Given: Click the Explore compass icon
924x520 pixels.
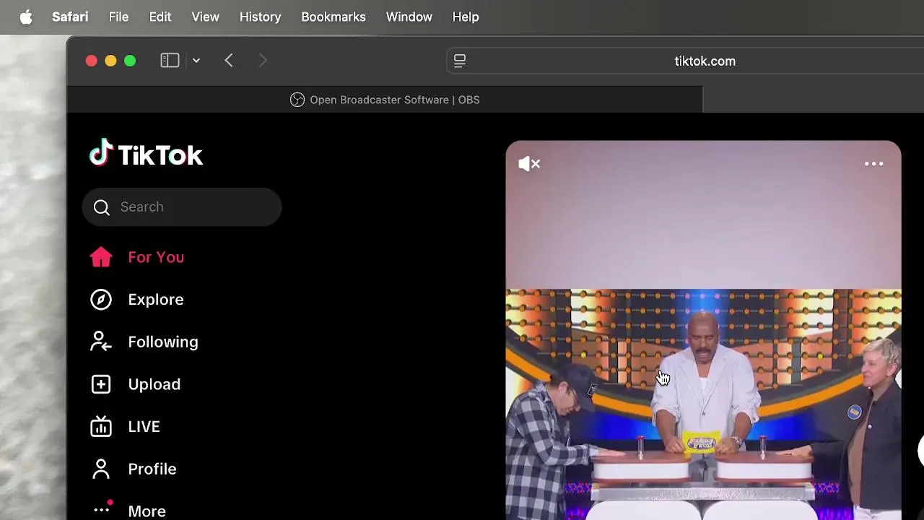Looking at the screenshot, I should point(101,299).
